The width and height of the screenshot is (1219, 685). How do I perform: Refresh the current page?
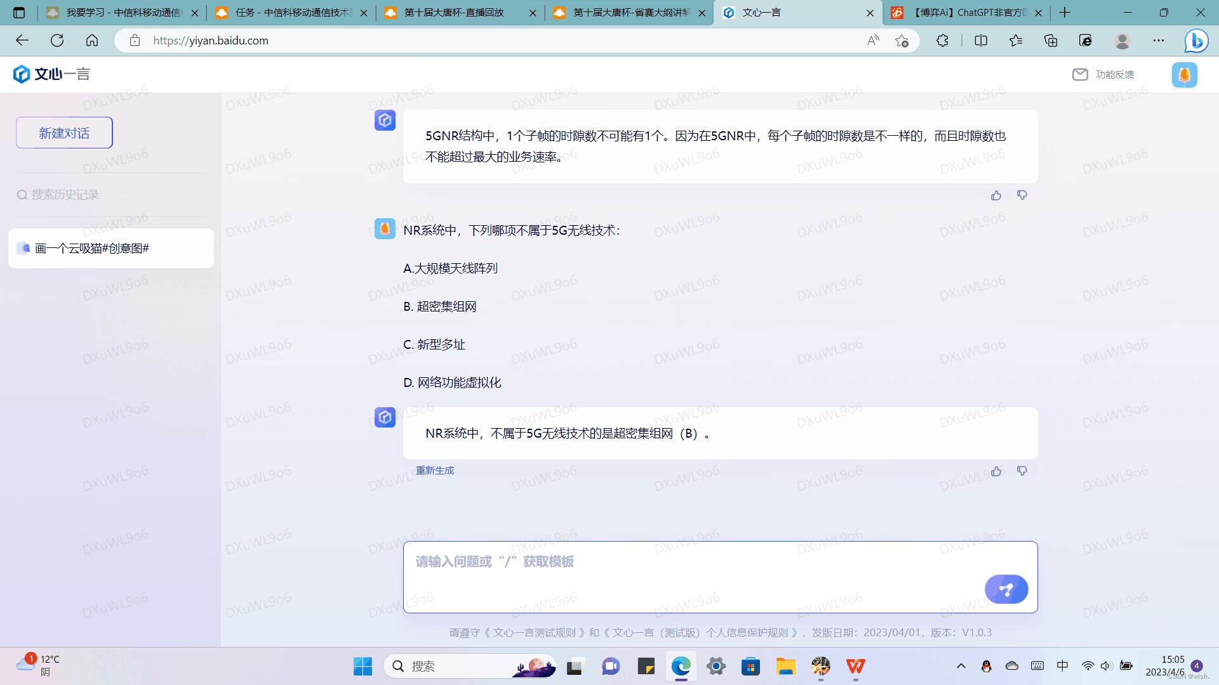[57, 41]
